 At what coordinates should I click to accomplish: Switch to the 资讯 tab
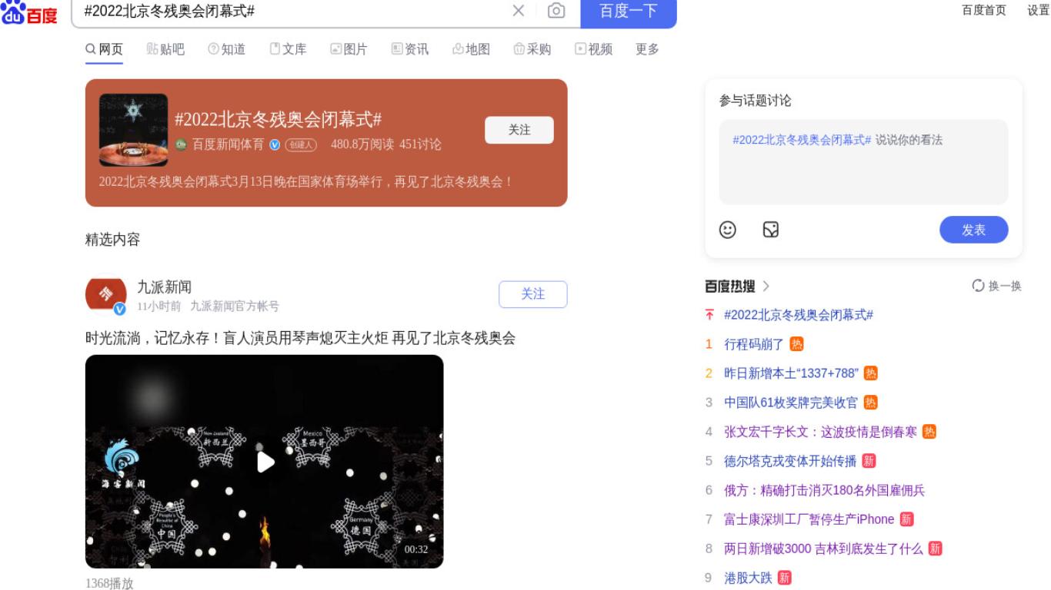[x=410, y=49]
